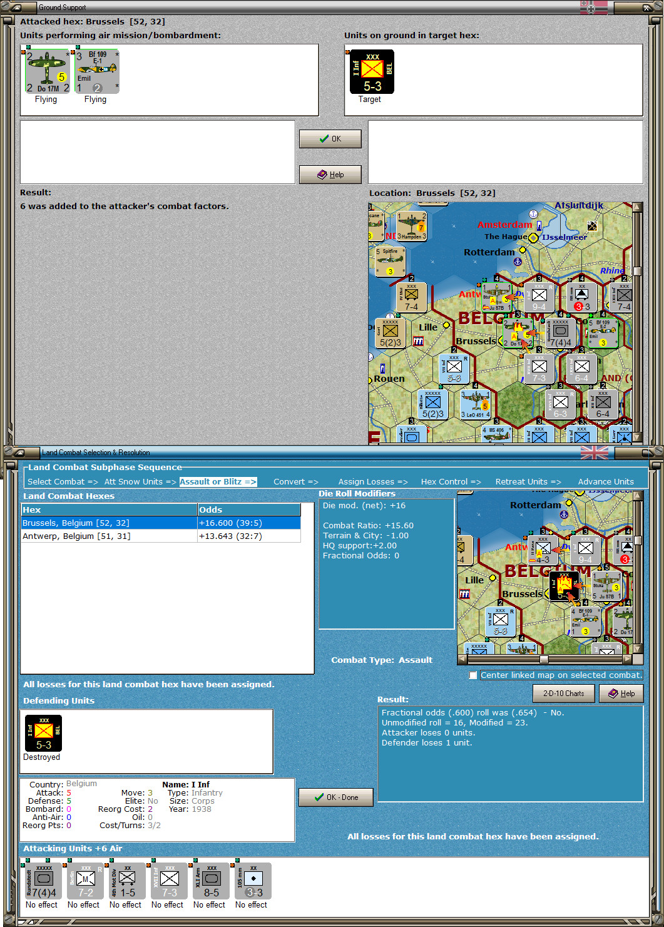Toggle Center linked map on selected combat

(473, 675)
